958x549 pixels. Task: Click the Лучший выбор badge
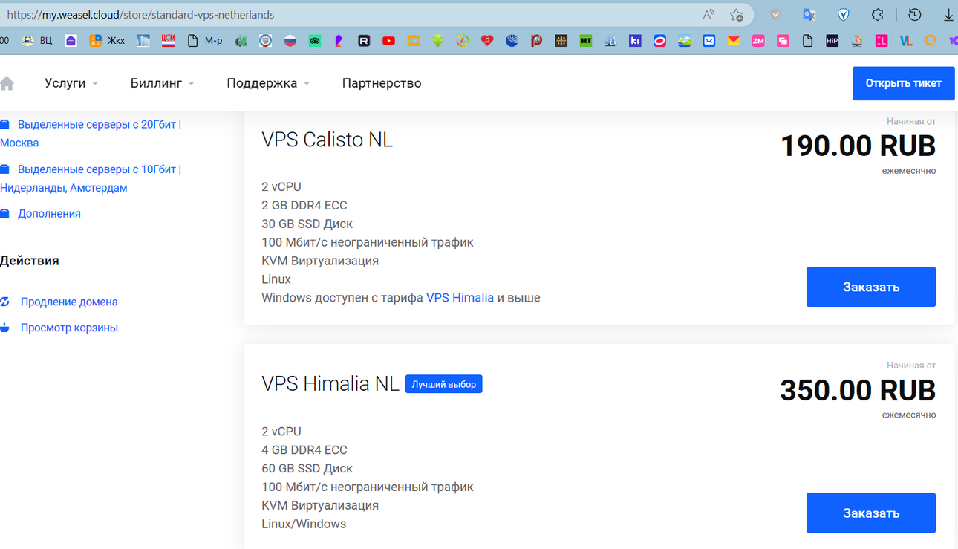(443, 384)
